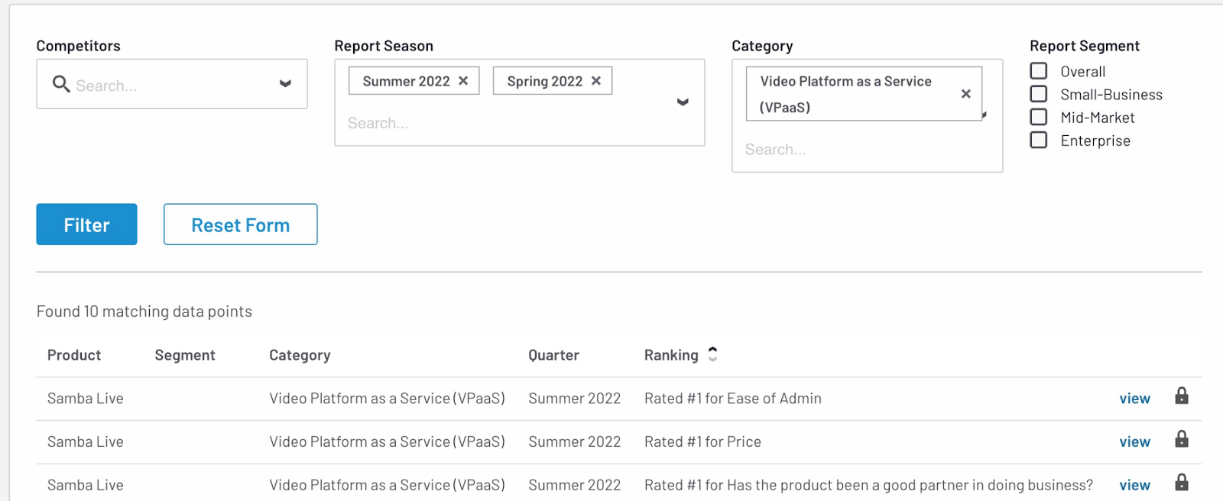Expand the Competitors dropdown arrow
The height and width of the screenshot is (501, 1223).
point(285,84)
